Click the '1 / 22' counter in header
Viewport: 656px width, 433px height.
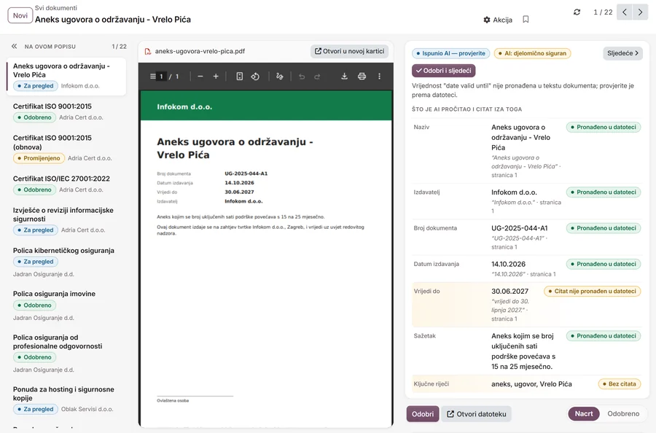(x=603, y=12)
